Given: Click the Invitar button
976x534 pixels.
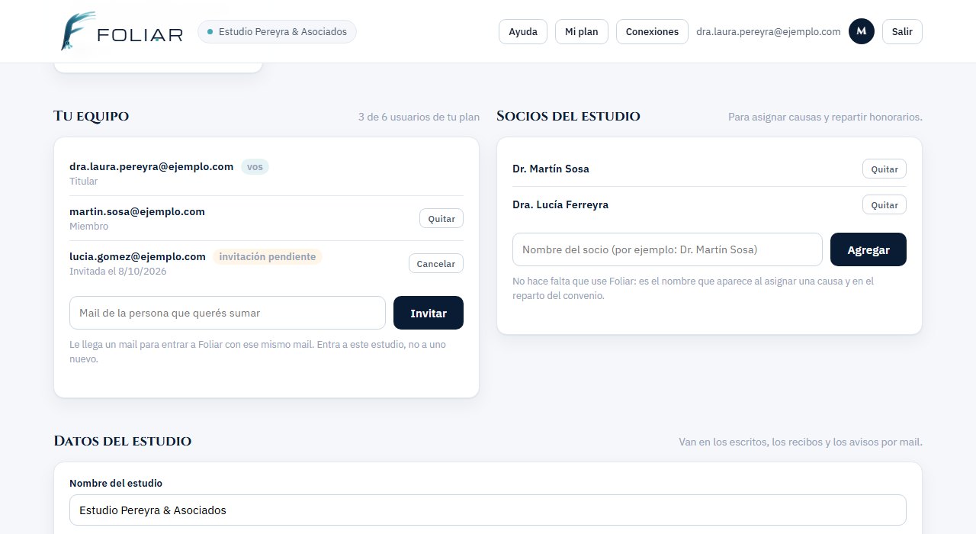Looking at the screenshot, I should [x=429, y=313].
